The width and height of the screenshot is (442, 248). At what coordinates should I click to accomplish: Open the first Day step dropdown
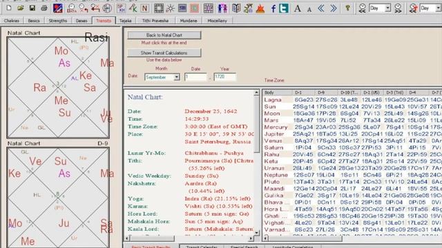click(388, 8)
